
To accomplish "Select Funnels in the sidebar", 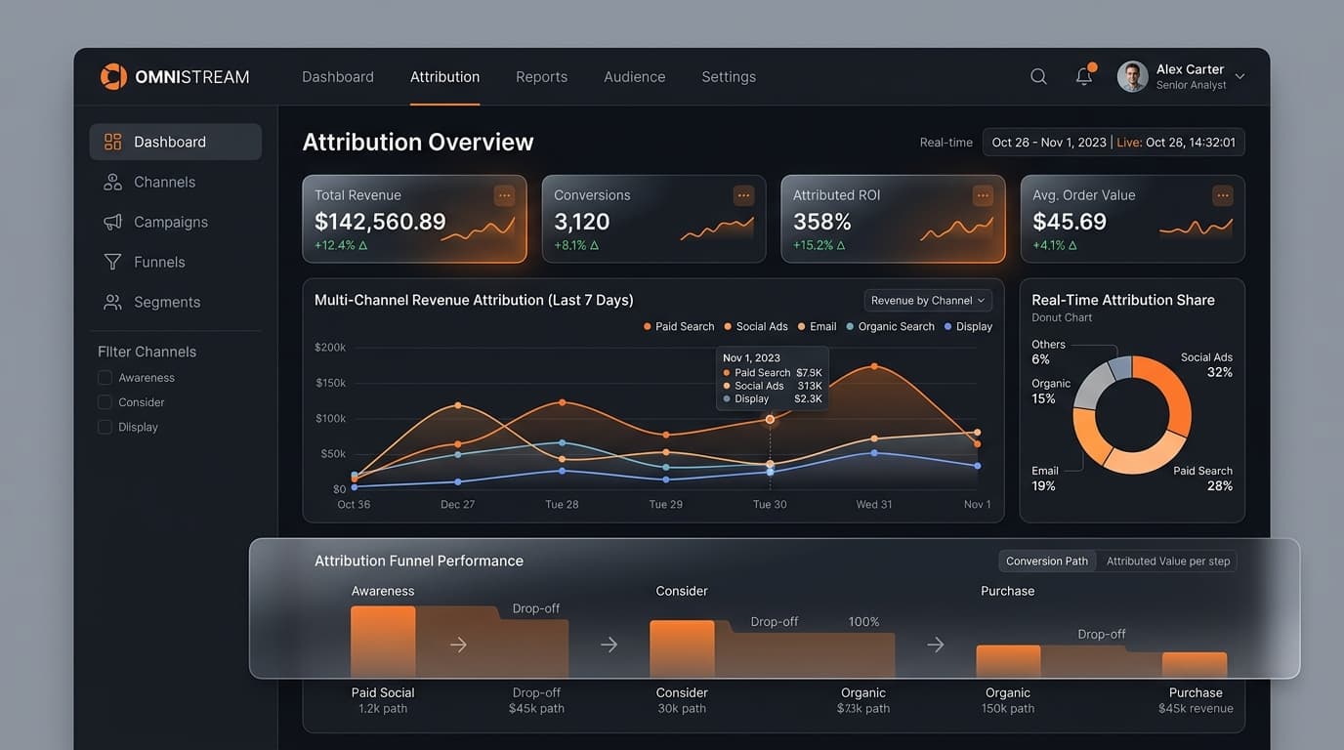I will 176,262.
